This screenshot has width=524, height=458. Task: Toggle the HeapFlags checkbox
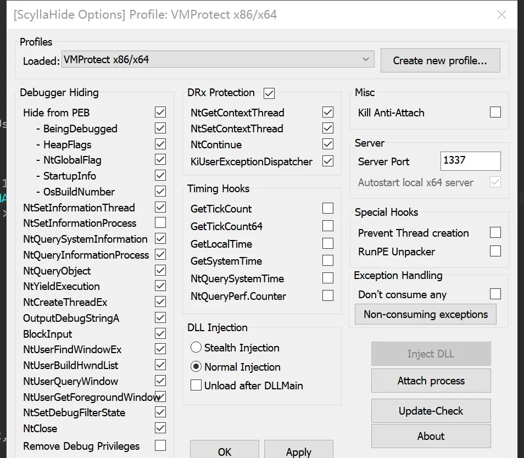click(x=160, y=144)
